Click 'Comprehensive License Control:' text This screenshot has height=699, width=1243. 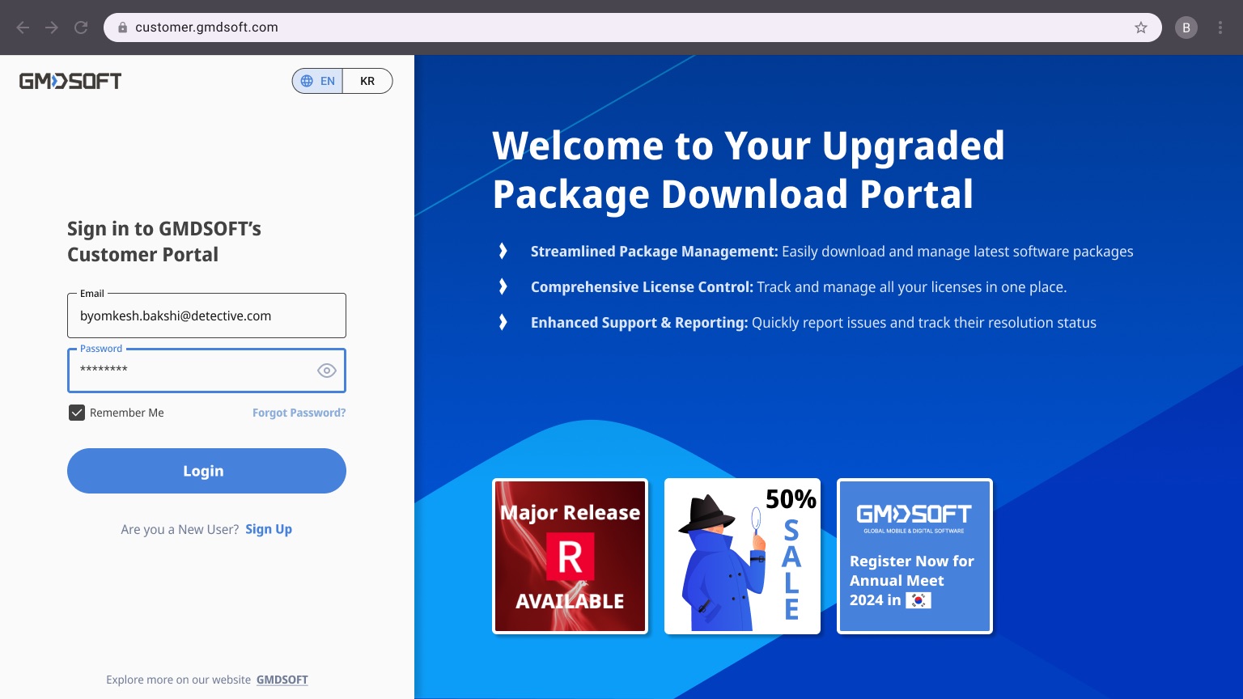click(642, 286)
